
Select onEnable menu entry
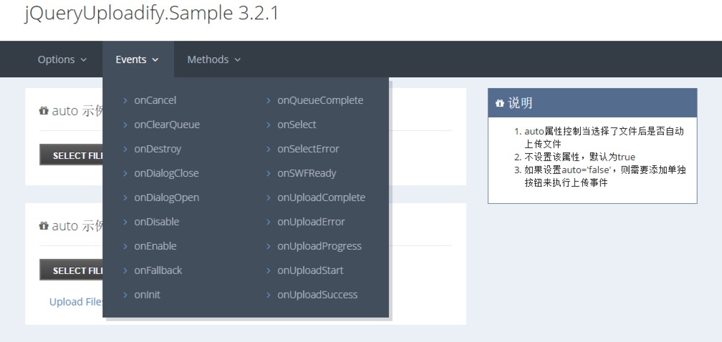pos(155,246)
